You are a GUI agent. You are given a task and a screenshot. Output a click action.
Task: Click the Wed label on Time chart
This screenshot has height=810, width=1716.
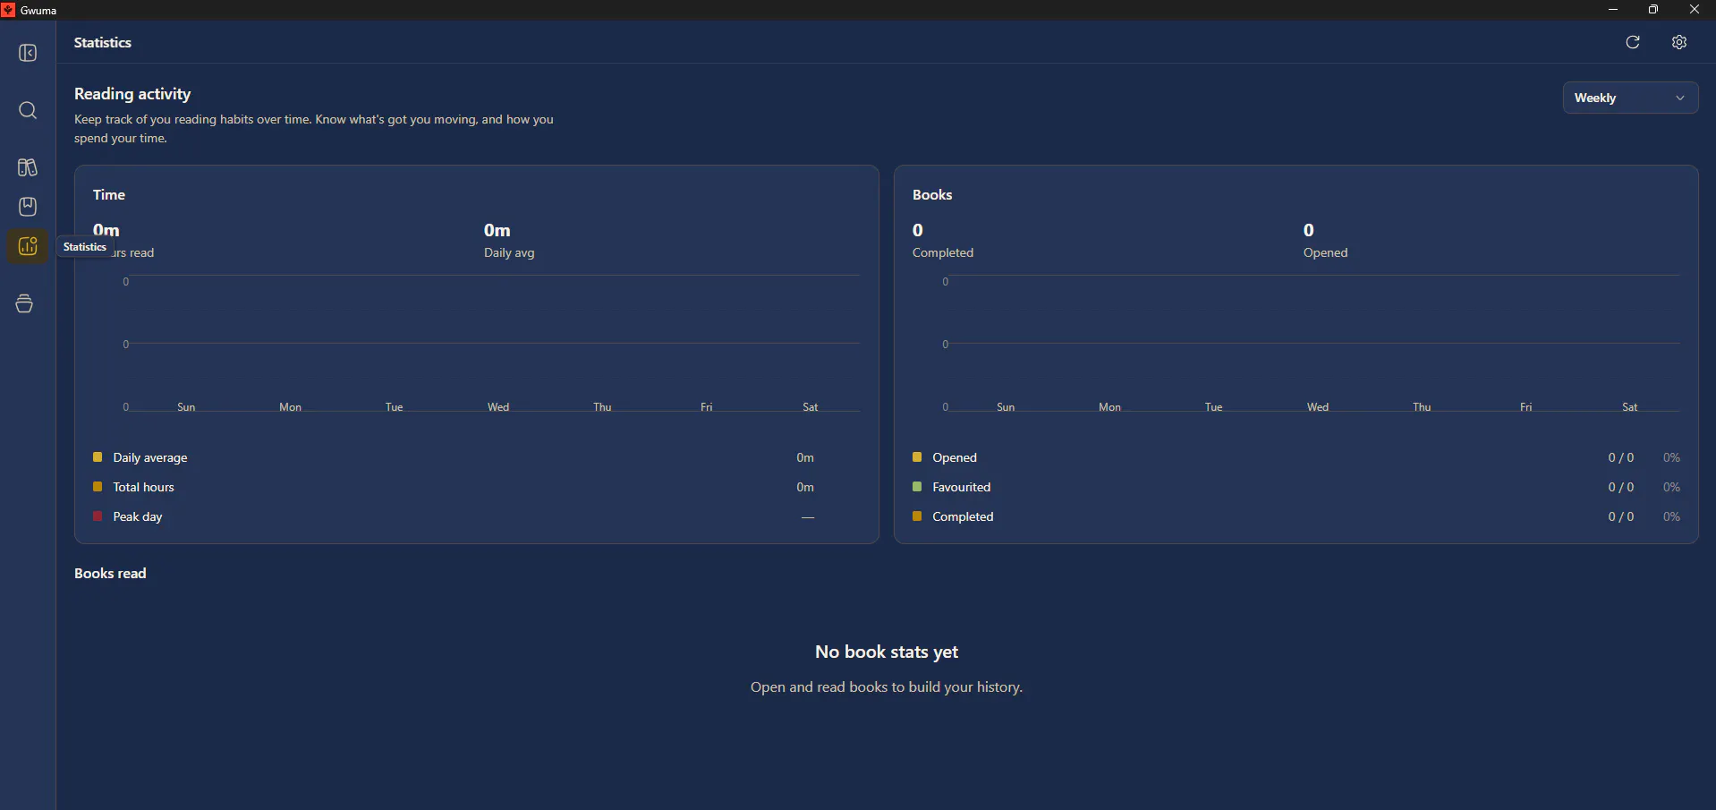[x=498, y=407]
